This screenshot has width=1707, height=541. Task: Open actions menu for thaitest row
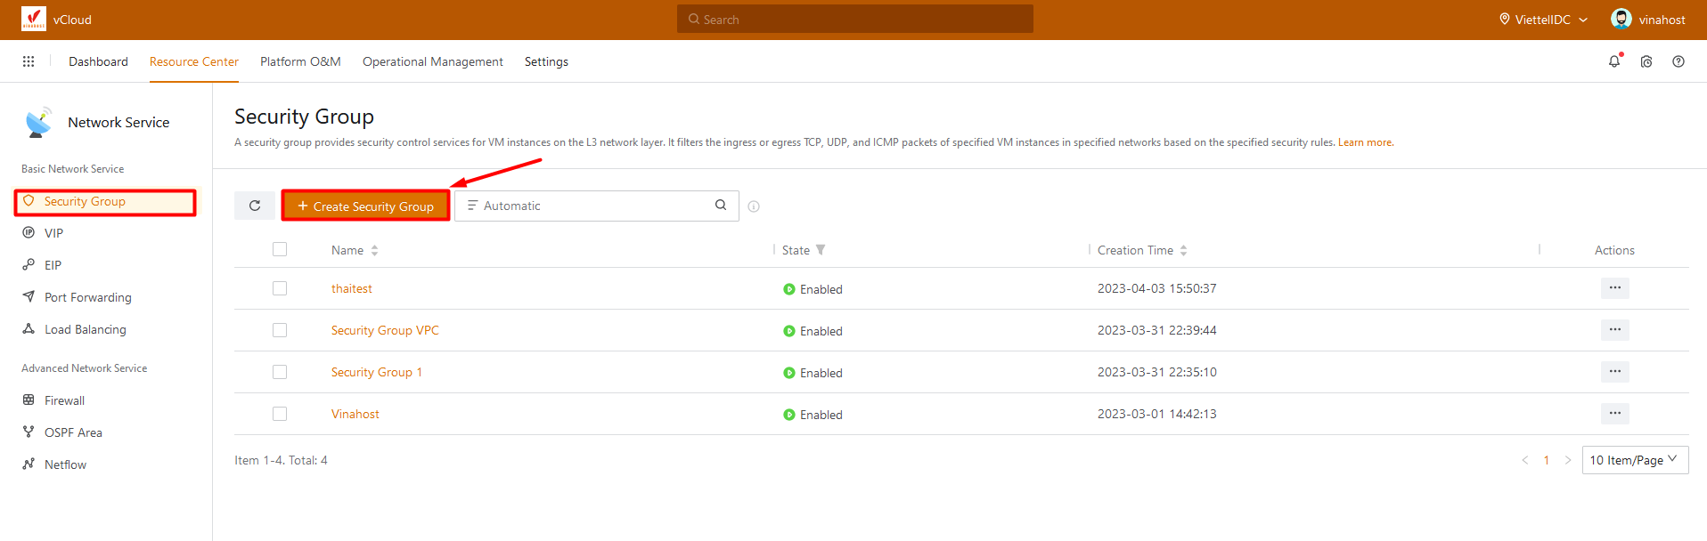point(1614,288)
